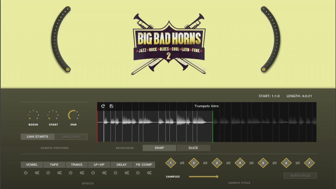Click the SAMPLES slider handle
Image resolution: width=336 pixels, height=189 pixels.
217,176
